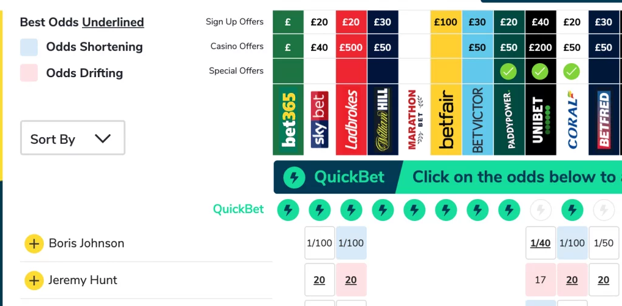The width and height of the screenshot is (622, 306).
Task: Select the Paddy Power logo
Action: click(509, 120)
